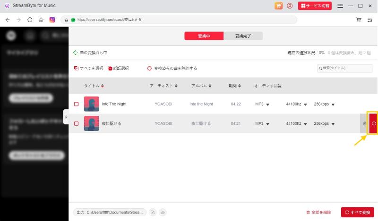Screen dimensions: 378x221
Task: Go forward with the forward arrow
Action: 18,20
